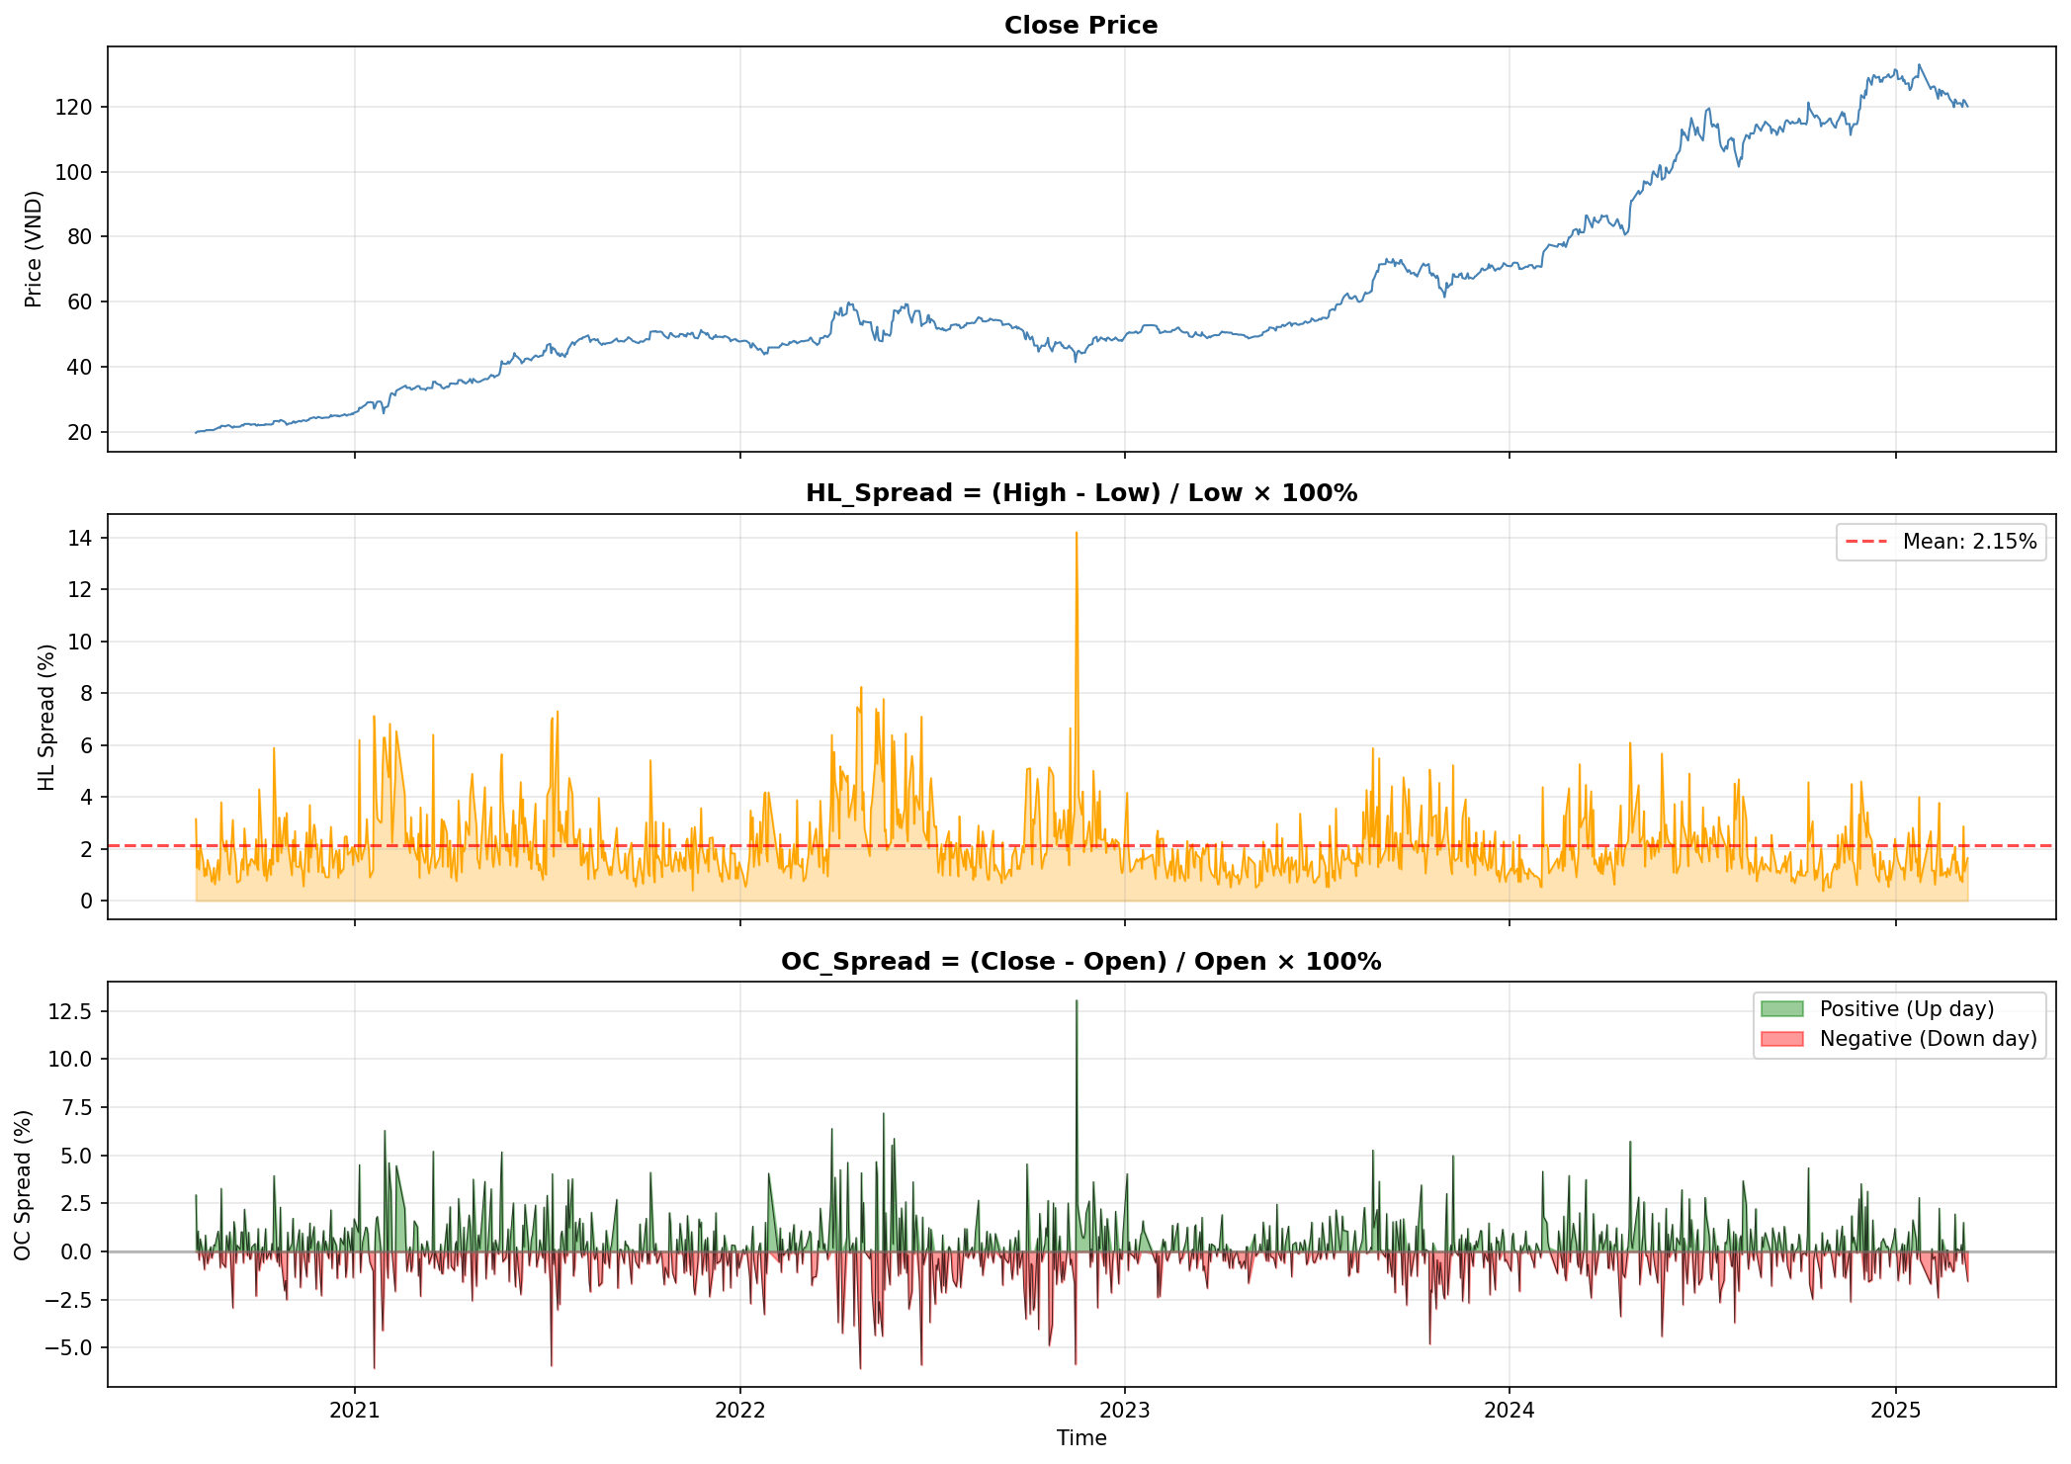Click the 2024 x-axis tick label
The image size is (2071, 1464).
[x=1510, y=1411]
